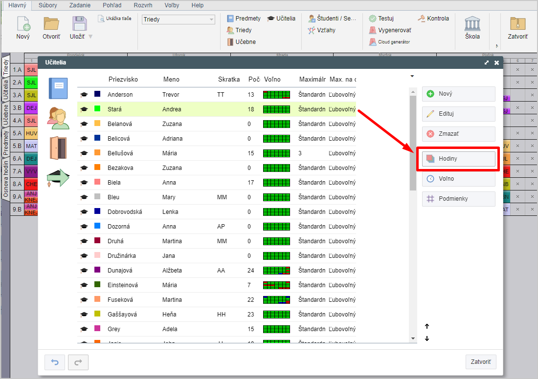Launch the Cloud generátor
Screen dimensions: 538x379
[389, 42]
